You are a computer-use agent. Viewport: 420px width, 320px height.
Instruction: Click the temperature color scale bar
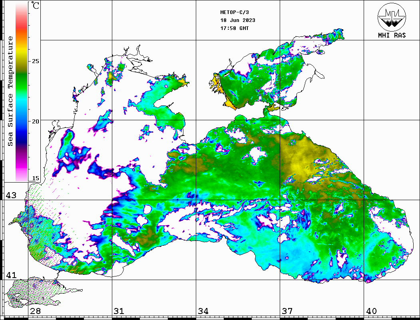tap(22, 92)
